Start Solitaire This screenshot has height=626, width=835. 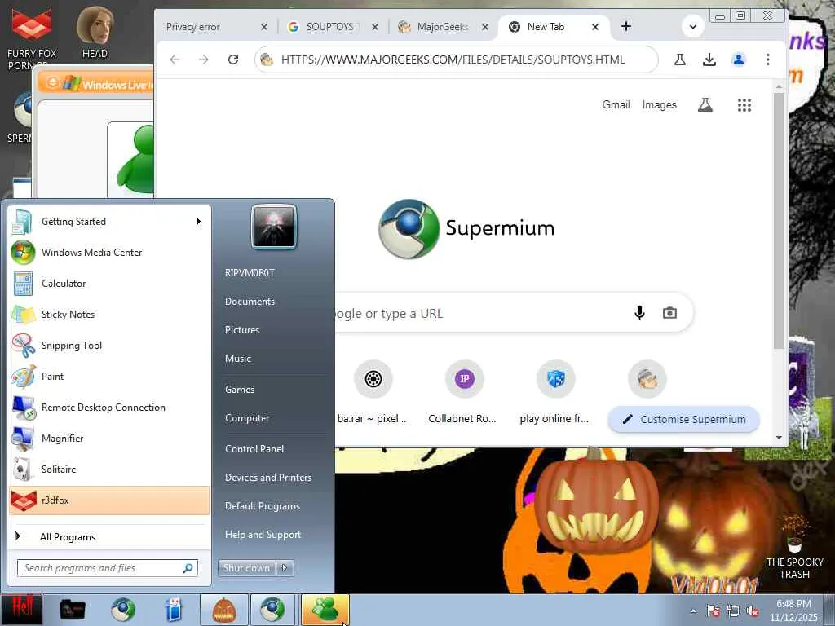click(109, 469)
